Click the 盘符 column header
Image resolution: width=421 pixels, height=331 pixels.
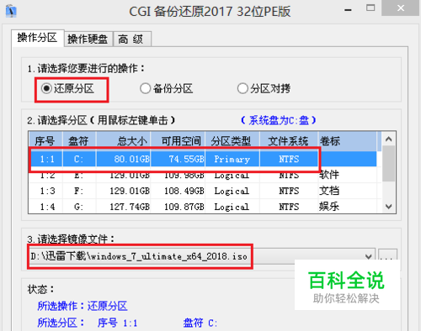pyautogui.click(x=79, y=141)
